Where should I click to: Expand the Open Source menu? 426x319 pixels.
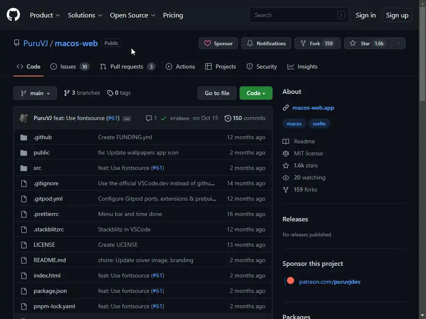133,15
